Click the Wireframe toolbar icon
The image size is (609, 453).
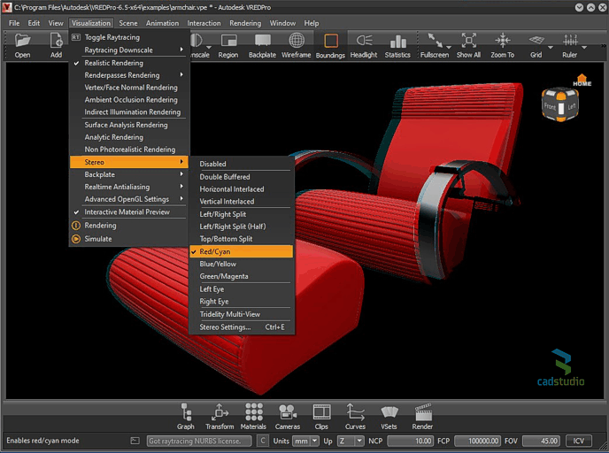pyautogui.click(x=297, y=44)
